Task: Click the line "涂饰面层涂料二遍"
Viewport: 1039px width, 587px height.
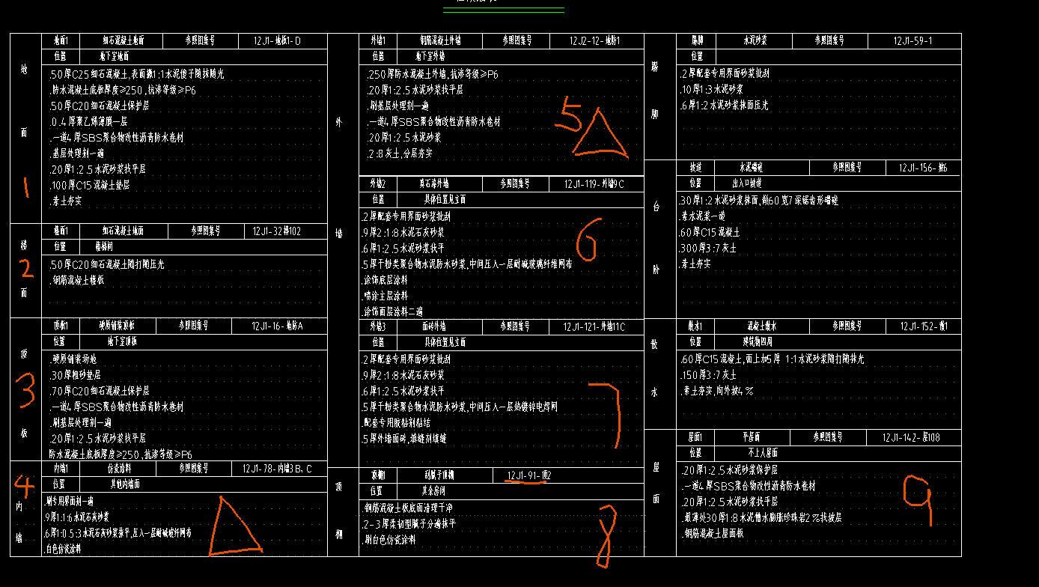Action: click(x=393, y=311)
